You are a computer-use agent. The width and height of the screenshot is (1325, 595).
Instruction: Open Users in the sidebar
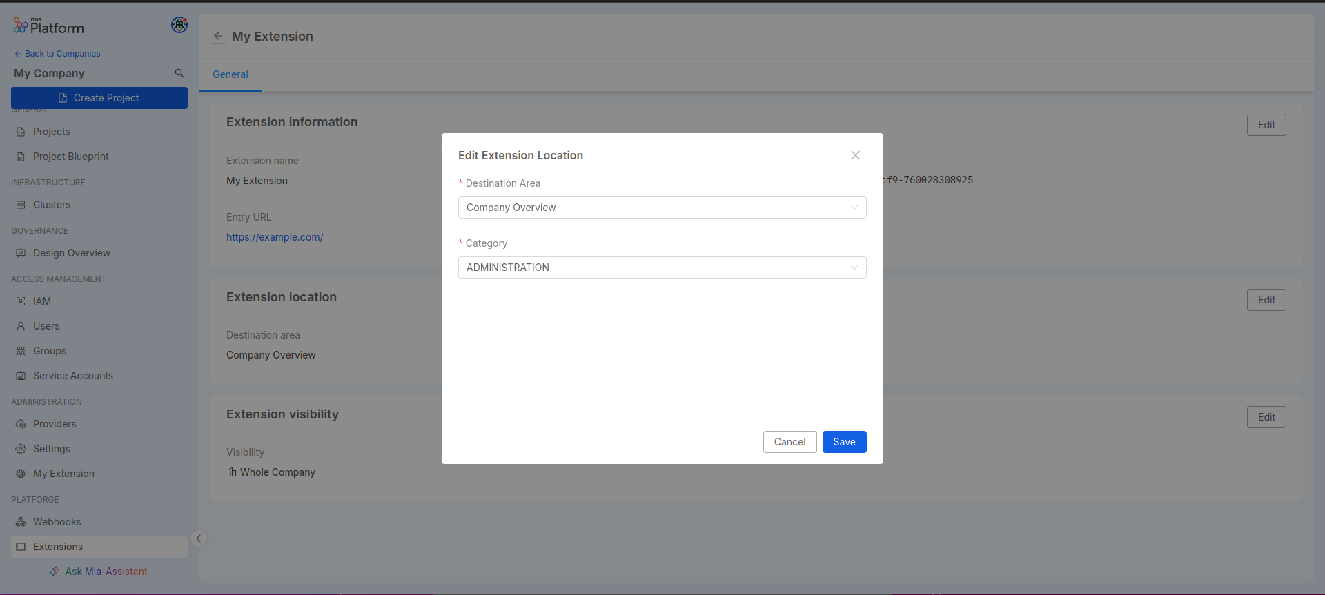click(99, 326)
